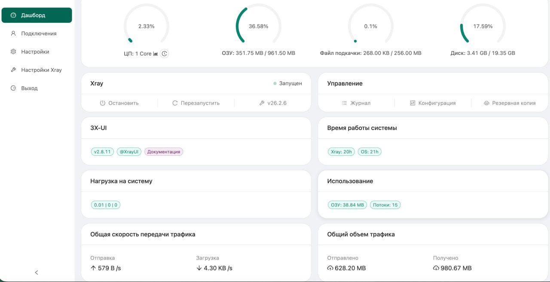Click the Xray version v26.2.6 button
550x282 pixels.
point(273,103)
